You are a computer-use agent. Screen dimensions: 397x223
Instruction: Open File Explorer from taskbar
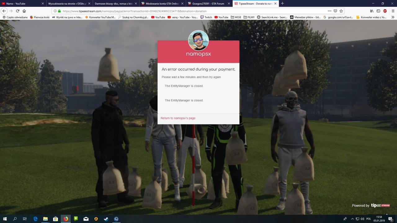(45, 219)
